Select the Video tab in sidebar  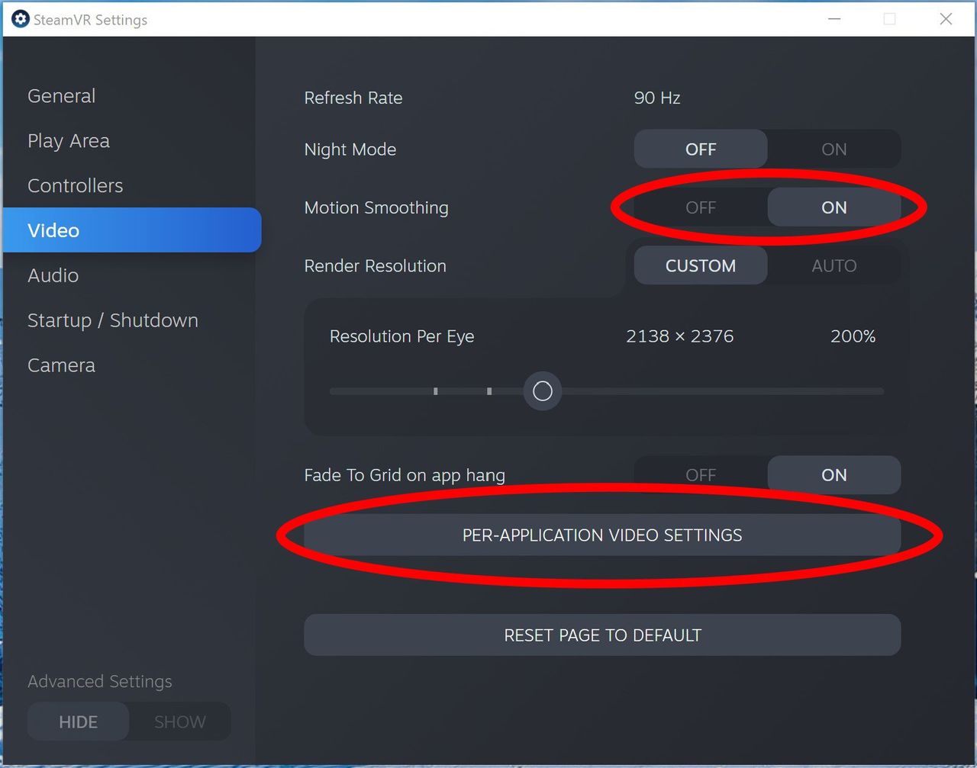tap(132, 230)
